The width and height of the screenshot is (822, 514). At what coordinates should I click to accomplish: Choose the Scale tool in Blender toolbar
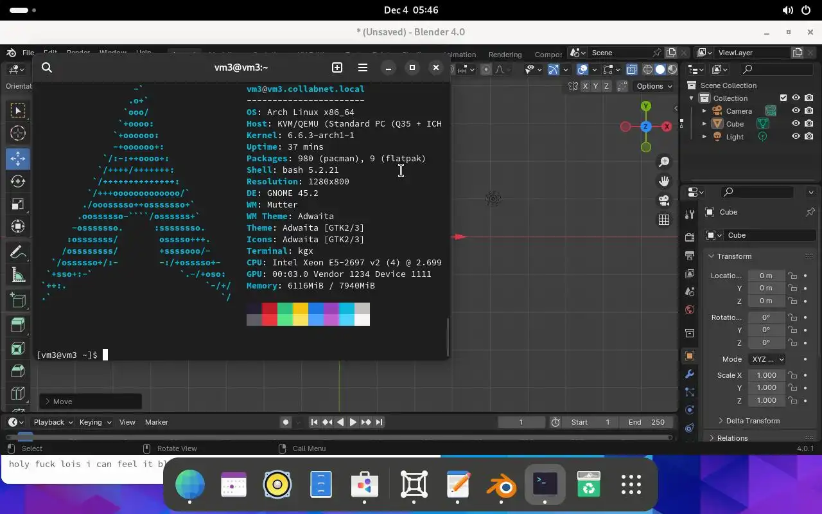[18, 204]
